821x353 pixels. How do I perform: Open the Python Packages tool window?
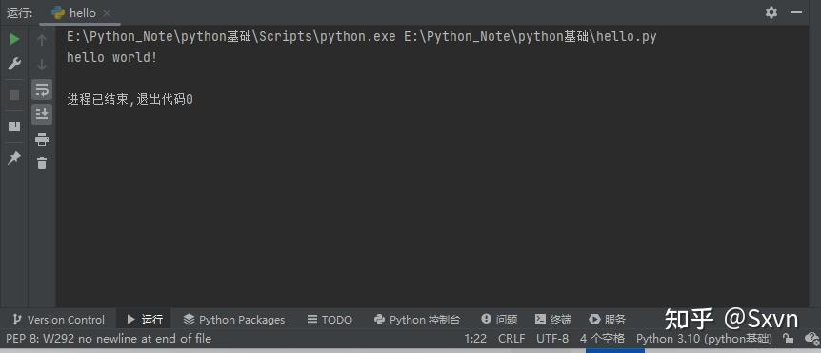(234, 320)
